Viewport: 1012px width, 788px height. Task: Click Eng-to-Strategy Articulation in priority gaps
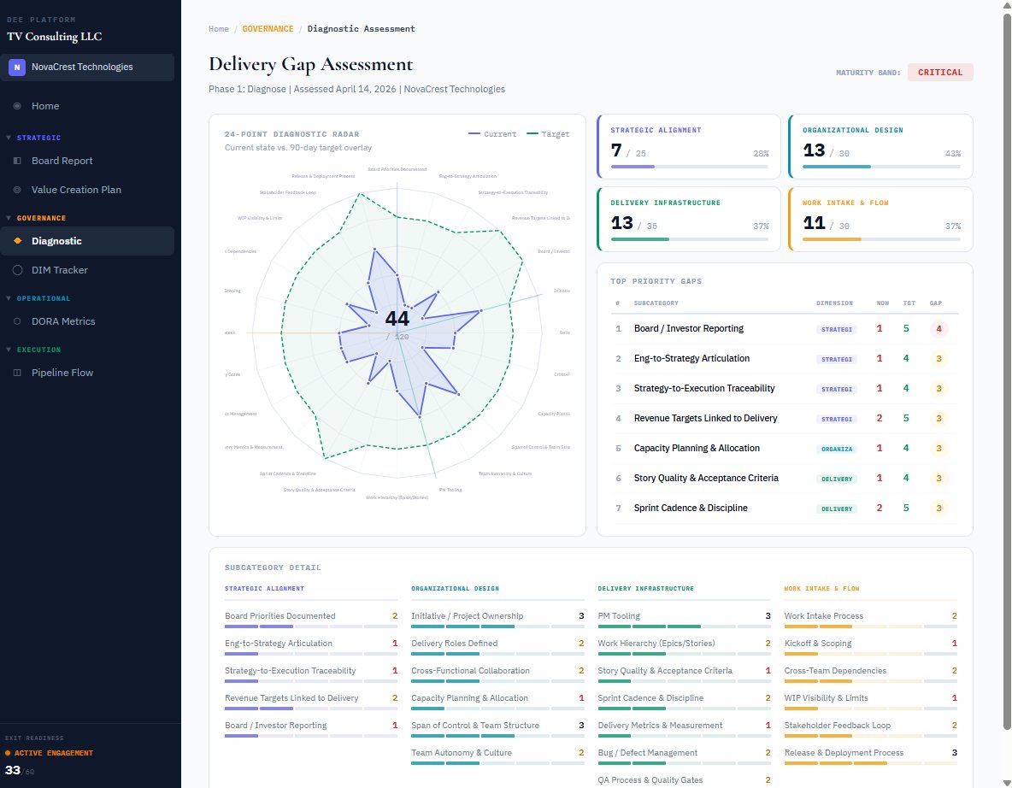[x=784, y=359]
